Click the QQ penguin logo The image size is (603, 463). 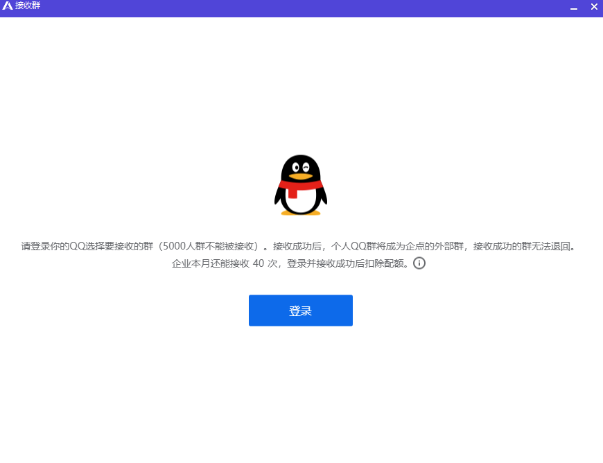[301, 185]
